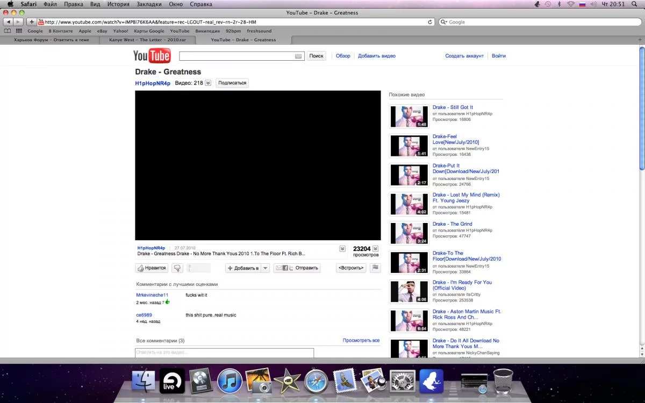Click the <Встроить> embed button
The width and height of the screenshot is (645, 403).
[351, 268]
